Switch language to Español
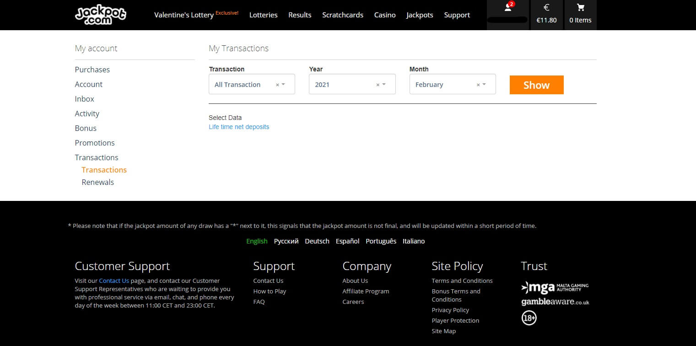696x346 pixels. pos(348,241)
